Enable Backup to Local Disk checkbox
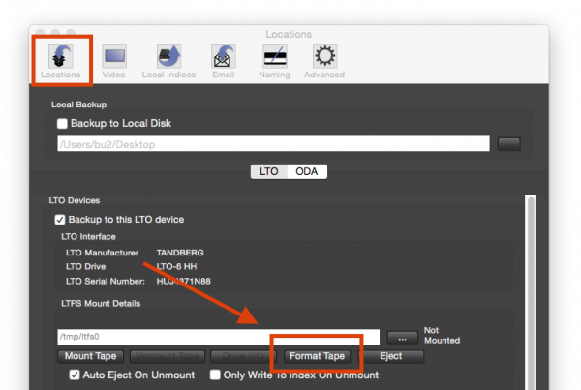The height and width of the screenshot is (390, 581). tap(63, 124)
